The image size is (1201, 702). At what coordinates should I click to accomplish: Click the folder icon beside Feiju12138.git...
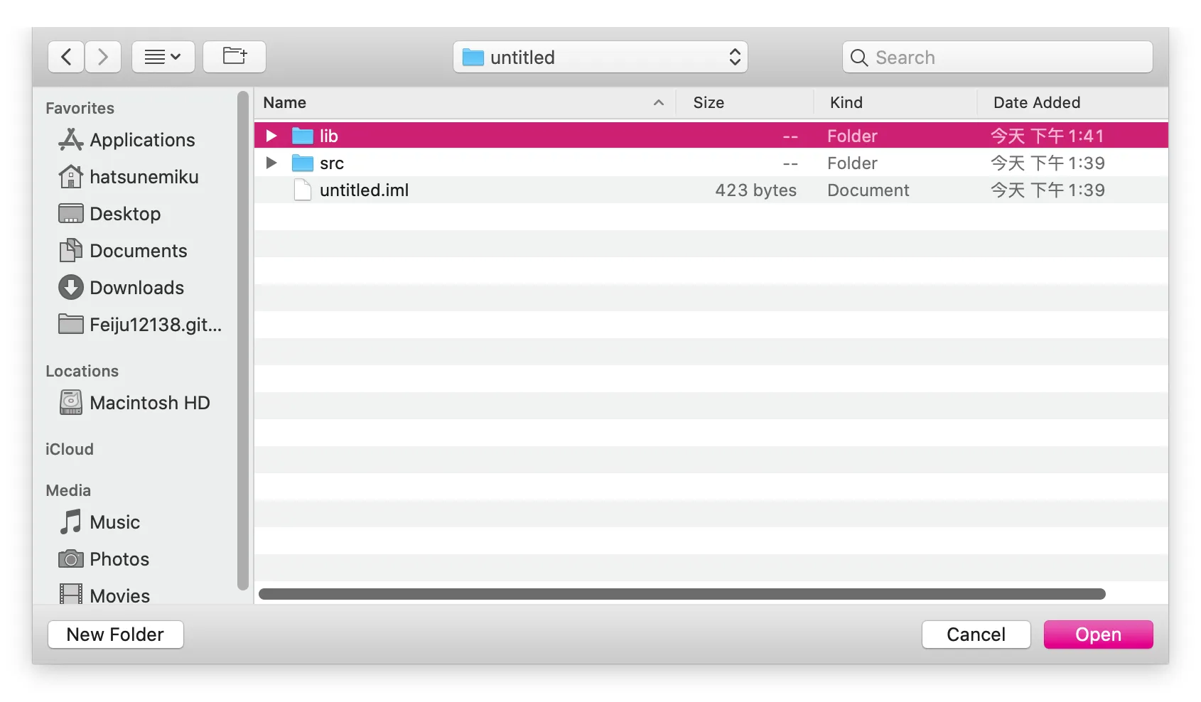(x=70, y=324)
